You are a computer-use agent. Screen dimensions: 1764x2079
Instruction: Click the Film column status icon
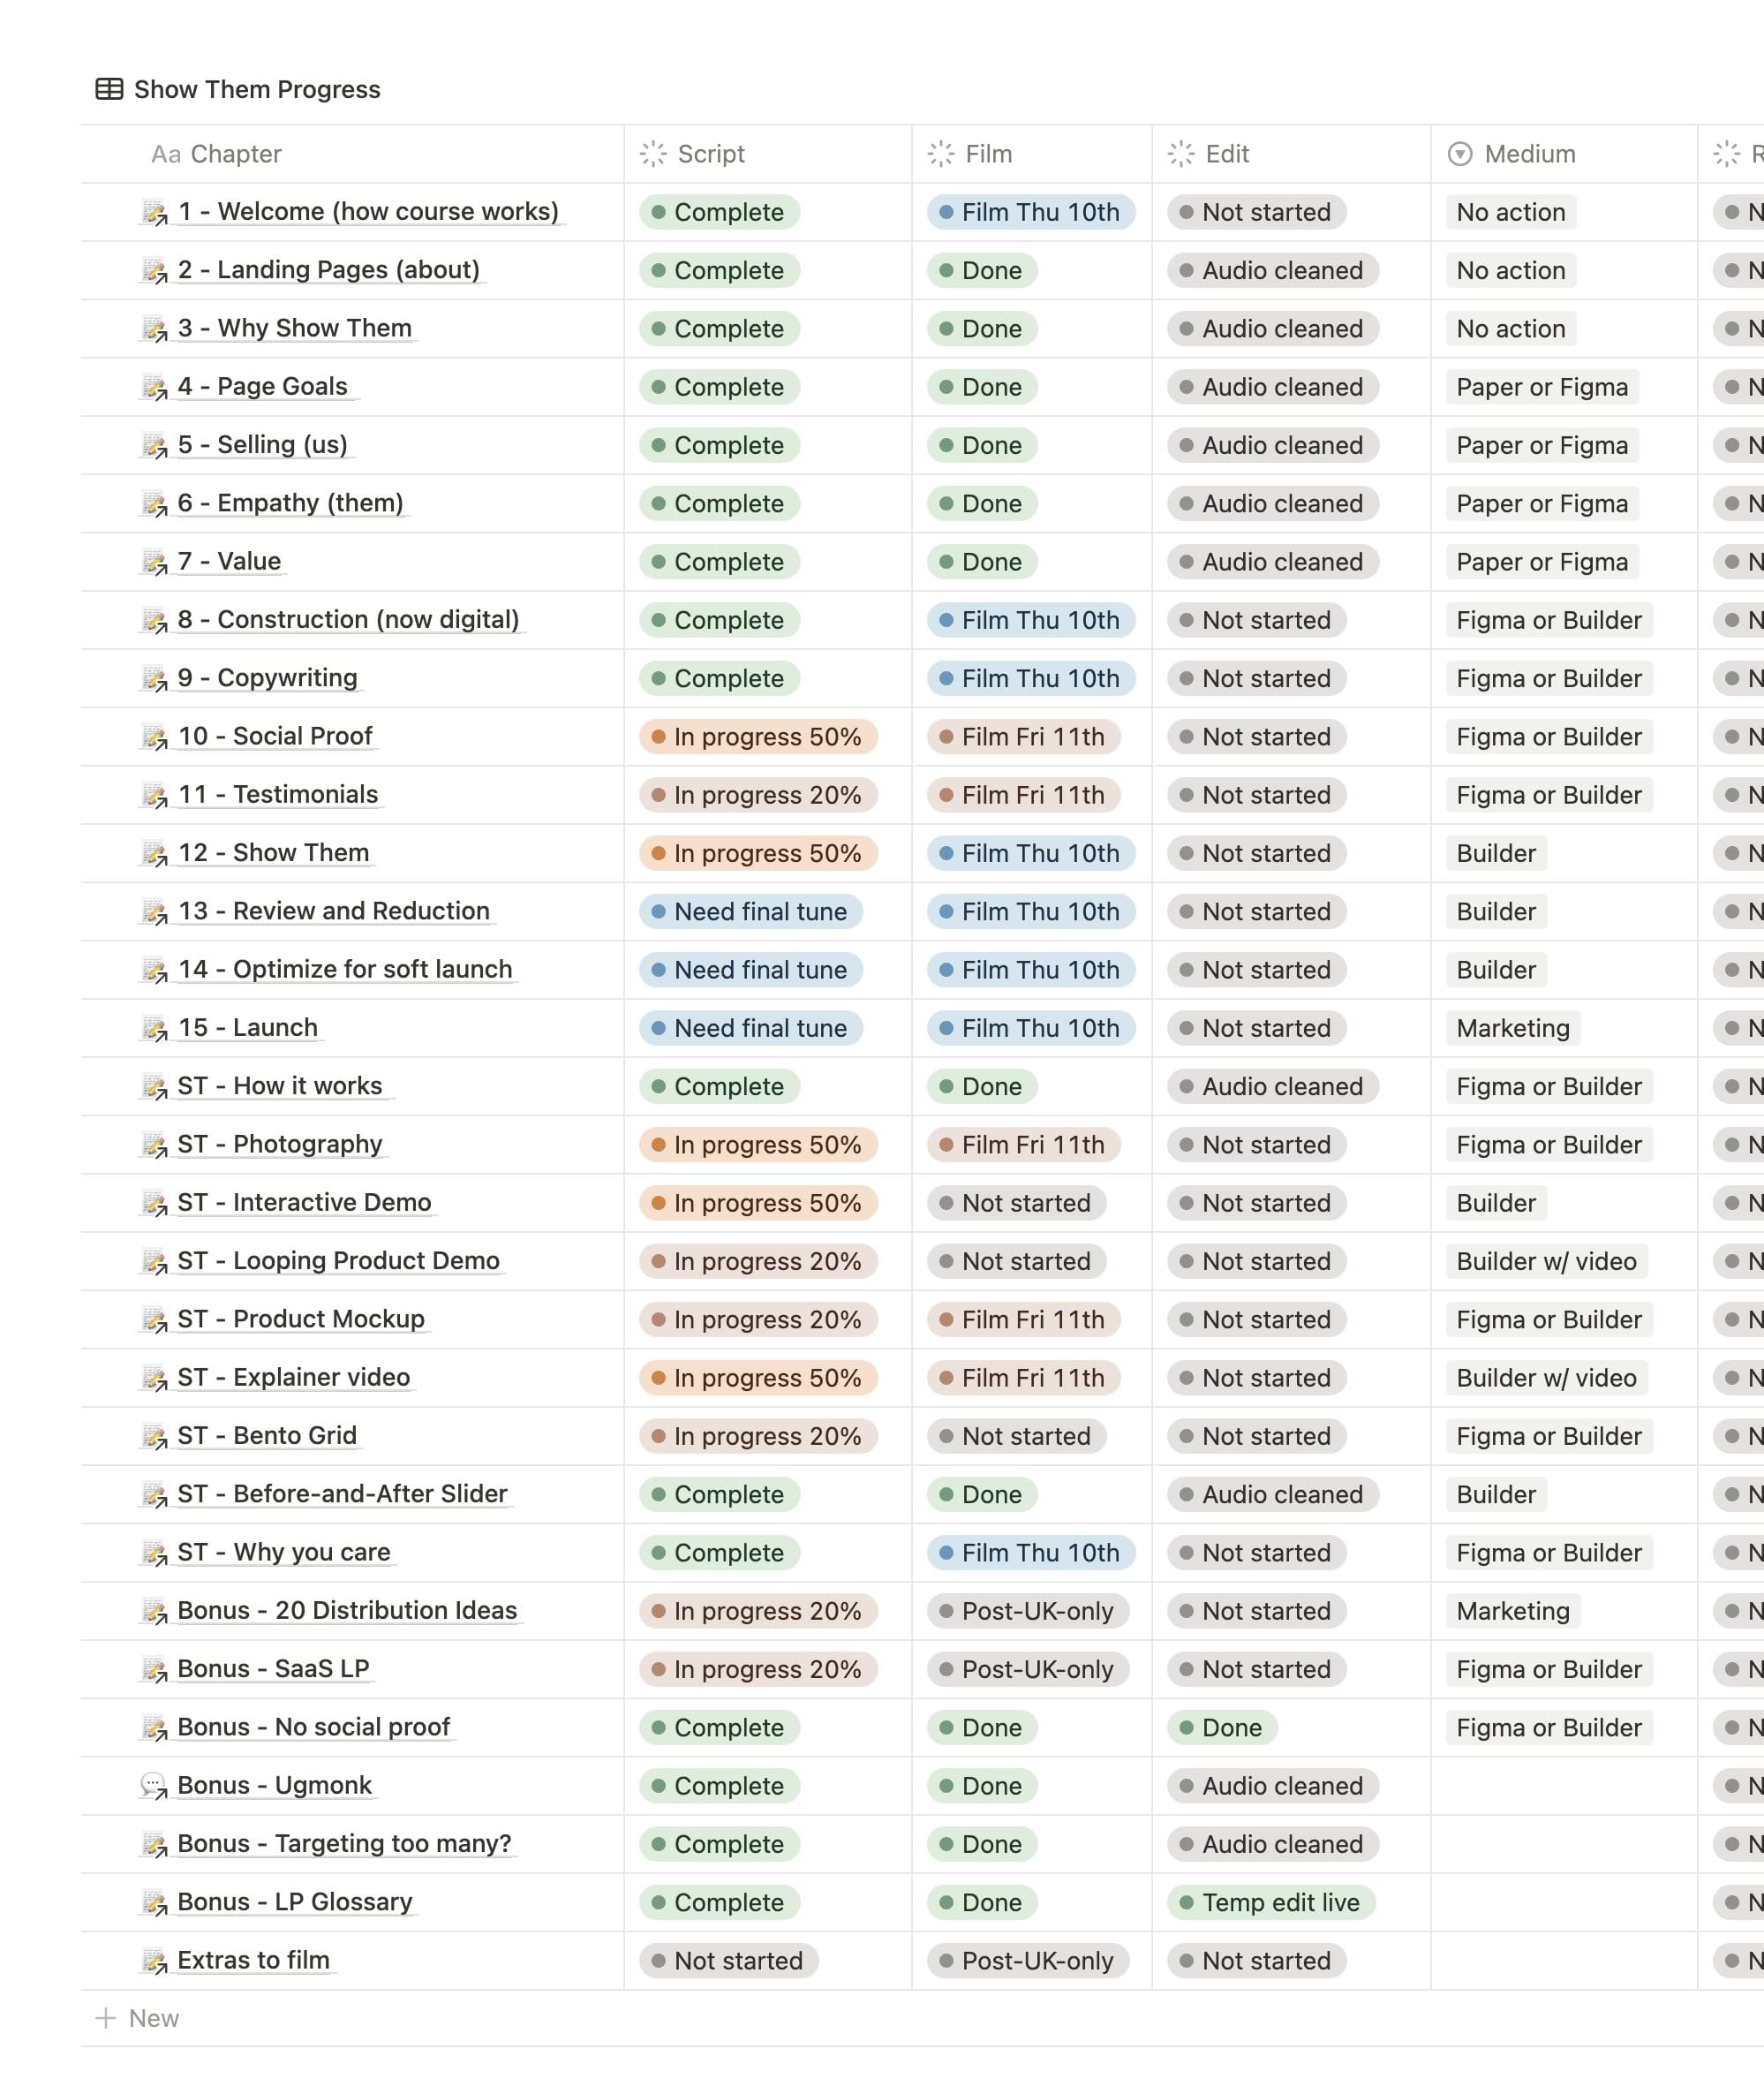point(941,153)
